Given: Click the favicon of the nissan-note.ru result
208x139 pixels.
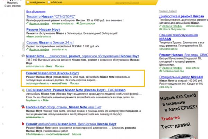Looking at the screenshot, I should tap(23, 107).
